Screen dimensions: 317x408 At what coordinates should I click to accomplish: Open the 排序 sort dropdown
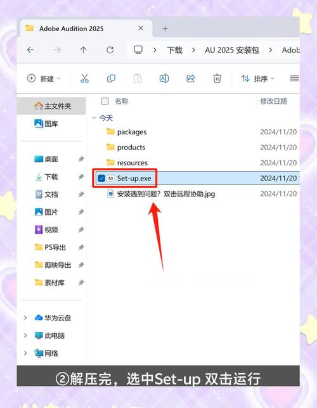[257, 79]
